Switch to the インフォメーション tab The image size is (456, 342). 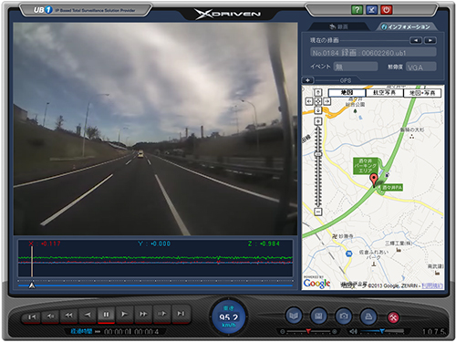pyautogui.click(x=406, y=26)
